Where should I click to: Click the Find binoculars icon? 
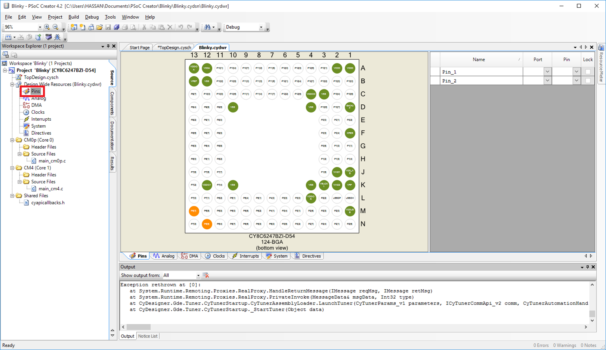[x=207, y=27]
